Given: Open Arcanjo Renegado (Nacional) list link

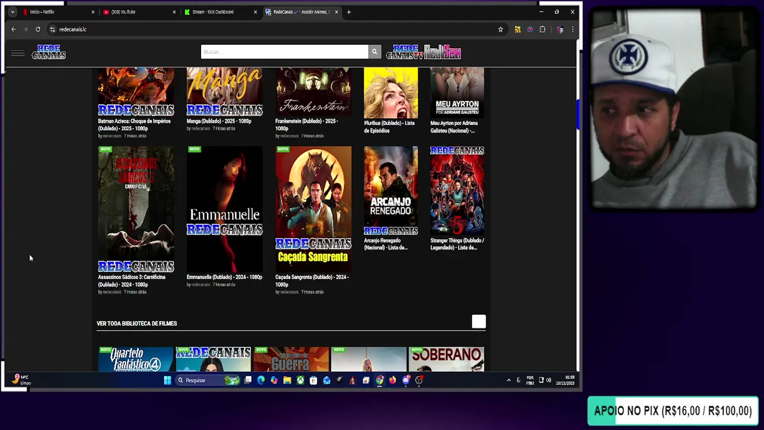Looking at the screenshot, I should 387,244.
